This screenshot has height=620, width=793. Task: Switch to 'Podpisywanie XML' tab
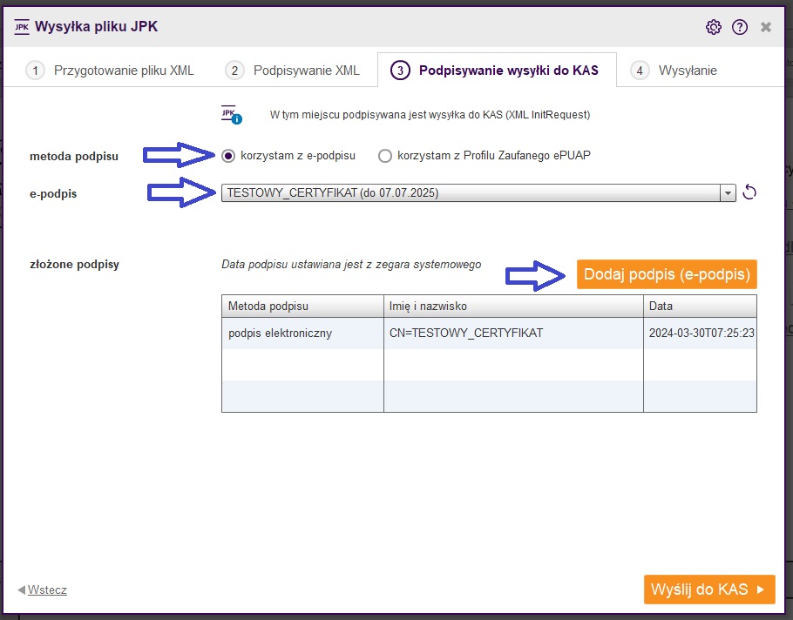293,71
